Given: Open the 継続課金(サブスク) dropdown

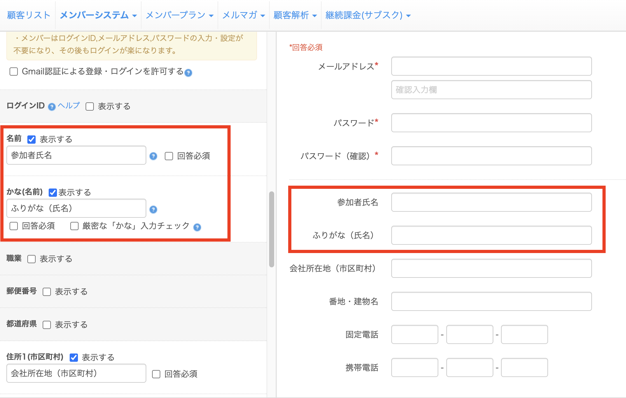Looking at the screenshot, I should coord(367,15).
